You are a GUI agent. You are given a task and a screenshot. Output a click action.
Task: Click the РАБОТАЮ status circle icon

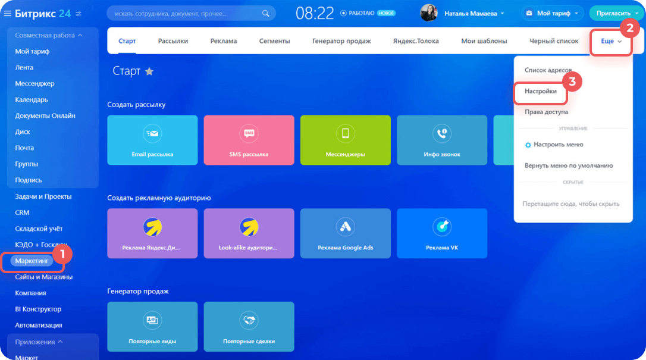(x=343, y=13)
